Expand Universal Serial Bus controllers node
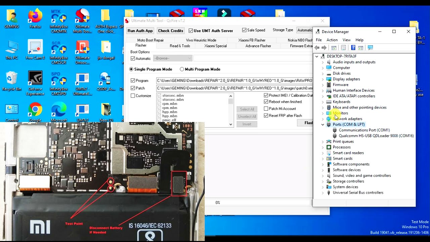Viewport: 430px width, 242px height. (x=323, y=193)
